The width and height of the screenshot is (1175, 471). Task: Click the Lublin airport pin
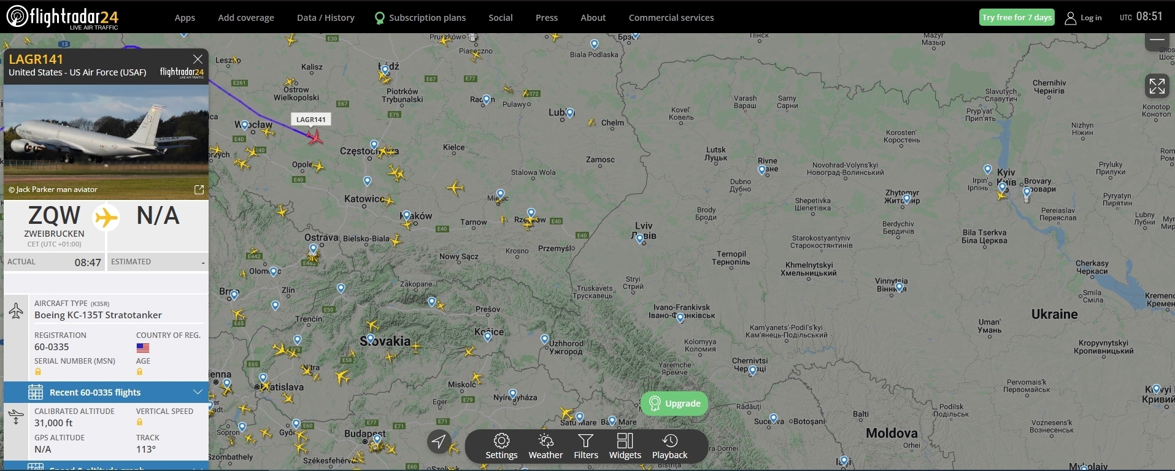point(570,113)
